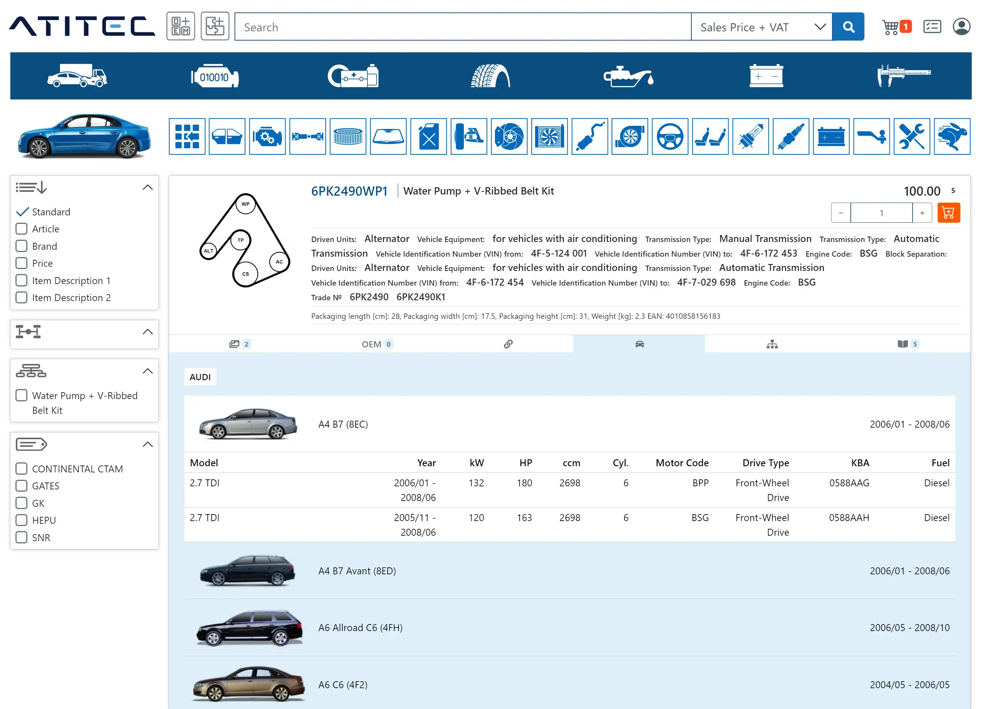Open the exhaust system group
This screenshot has width=982, height=709.
click(589, 136)
